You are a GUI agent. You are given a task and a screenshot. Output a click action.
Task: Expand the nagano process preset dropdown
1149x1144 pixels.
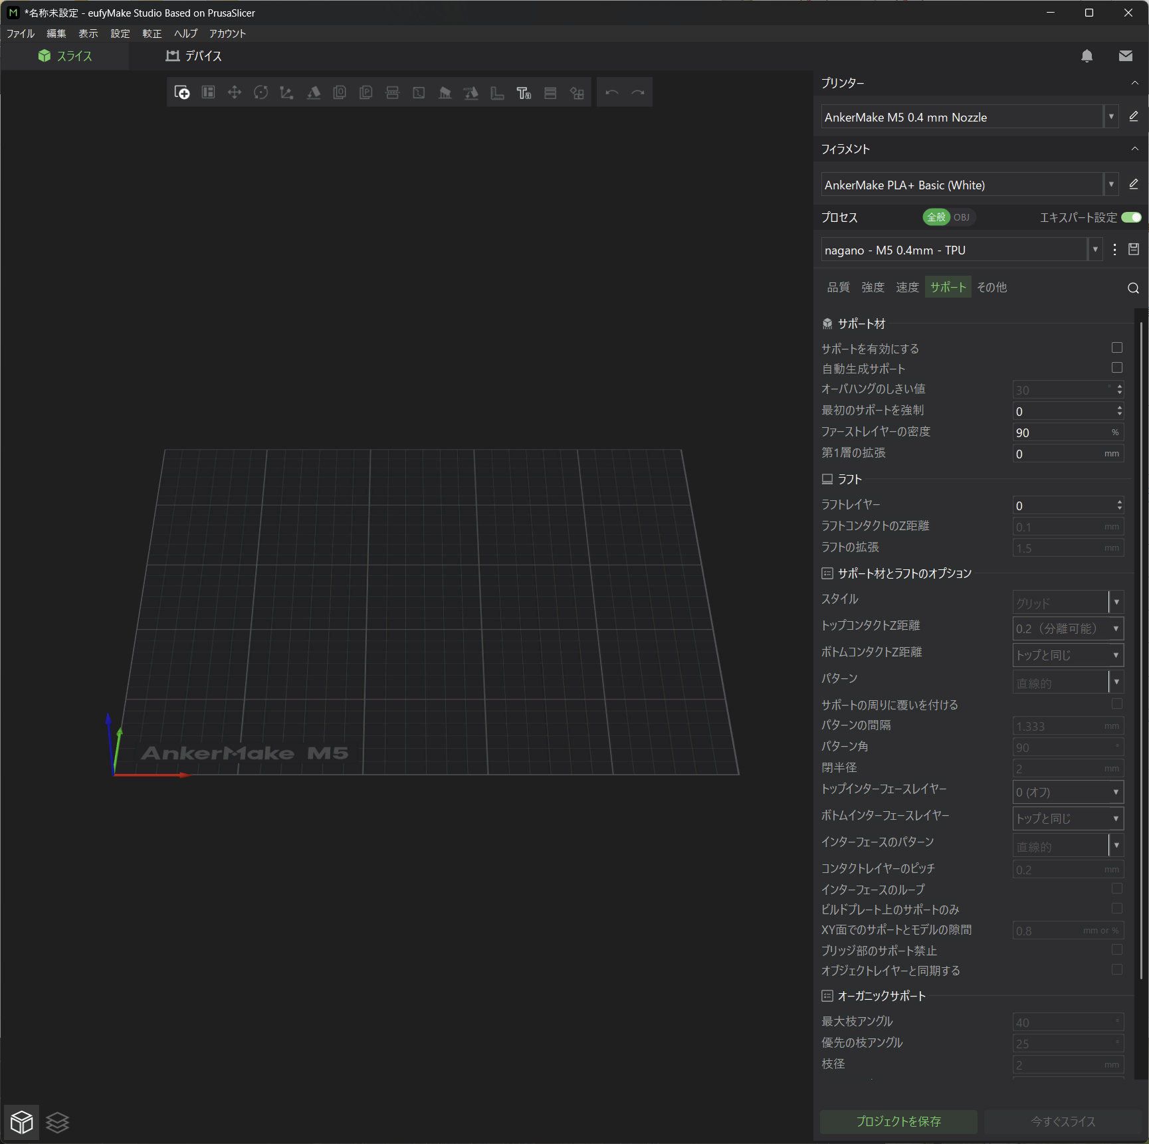[x=1095, y=250]
